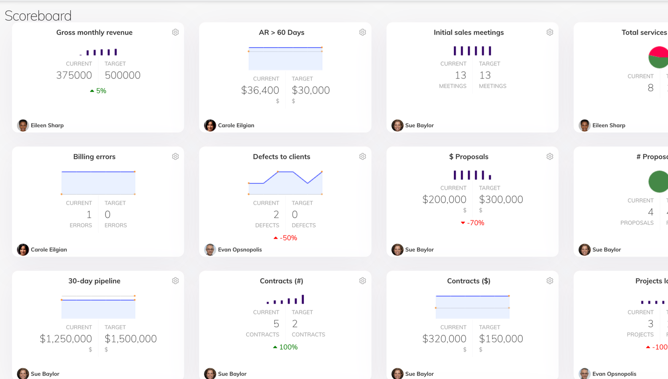This screenshot has width=668, height=379.
Task: Open settings for Billing errors card
Action: coord(175,156)
